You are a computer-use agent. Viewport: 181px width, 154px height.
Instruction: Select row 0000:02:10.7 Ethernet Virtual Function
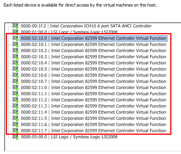(x=93, y=81)
